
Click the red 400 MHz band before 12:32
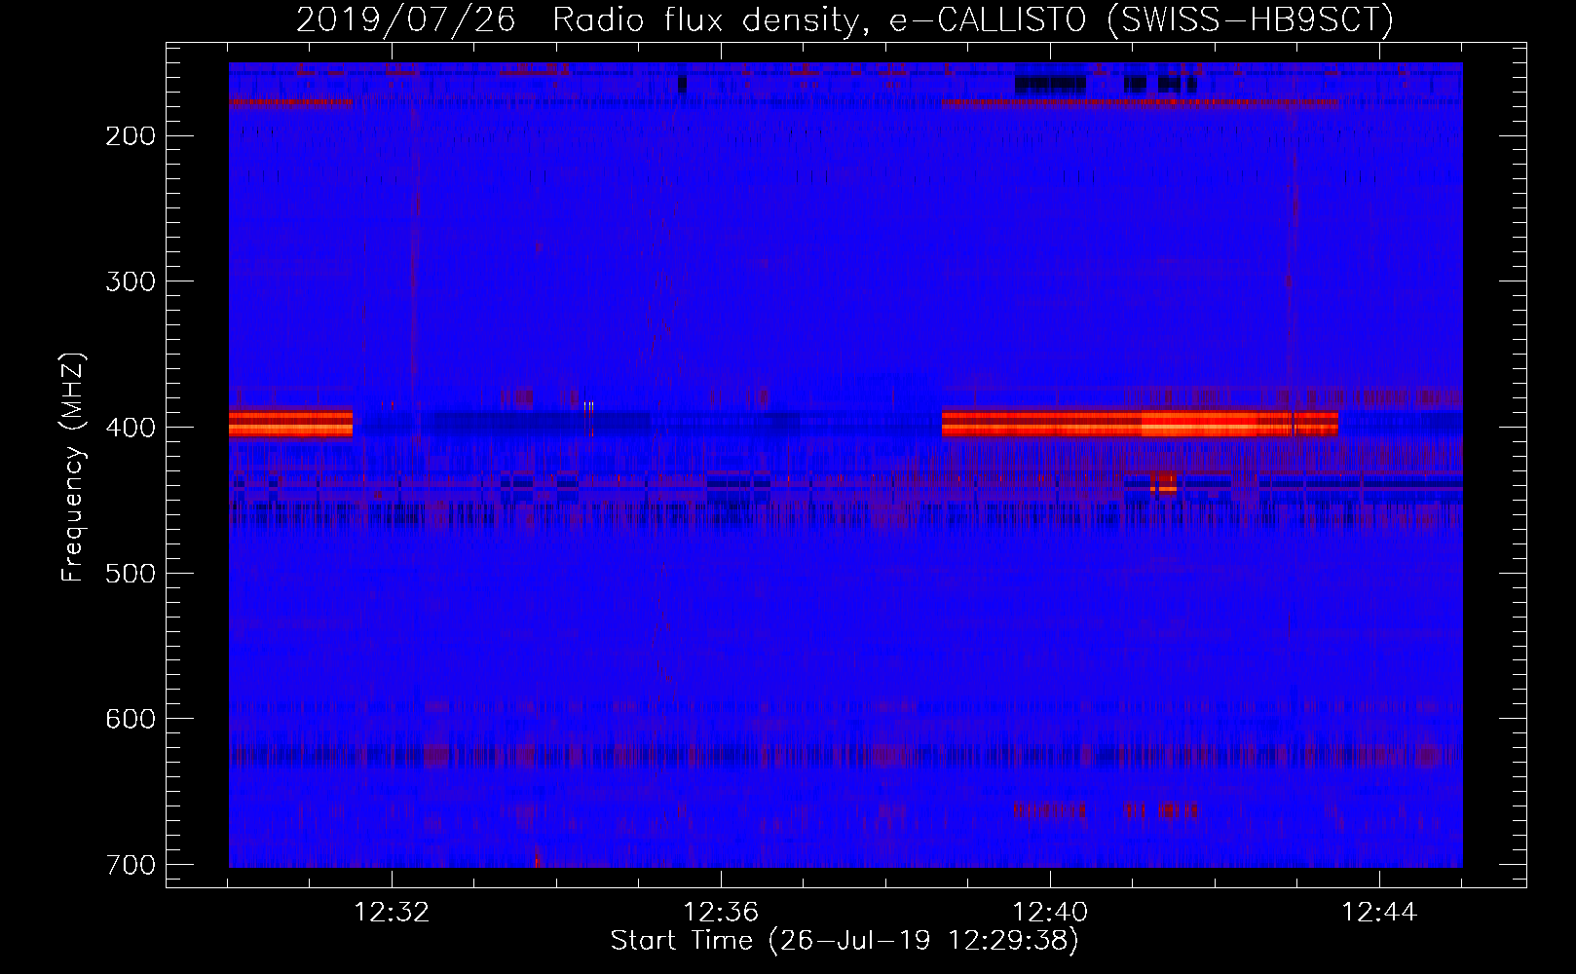(290, 423)
